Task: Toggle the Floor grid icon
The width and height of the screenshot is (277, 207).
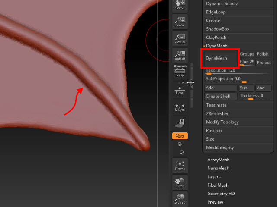Action: pyautogui.click(x=180, y=89)
